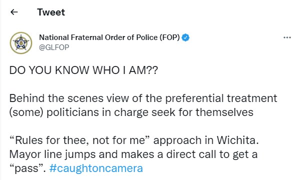Click the Tweet page header title

51,12
